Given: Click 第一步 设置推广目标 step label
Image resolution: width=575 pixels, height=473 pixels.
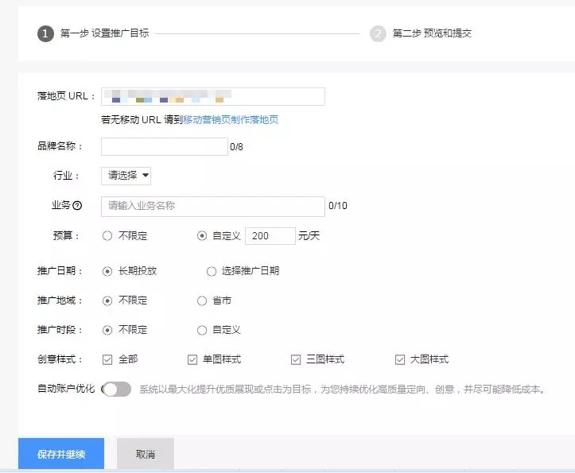Looking at the screenshot, I should [x=104, y=33].
